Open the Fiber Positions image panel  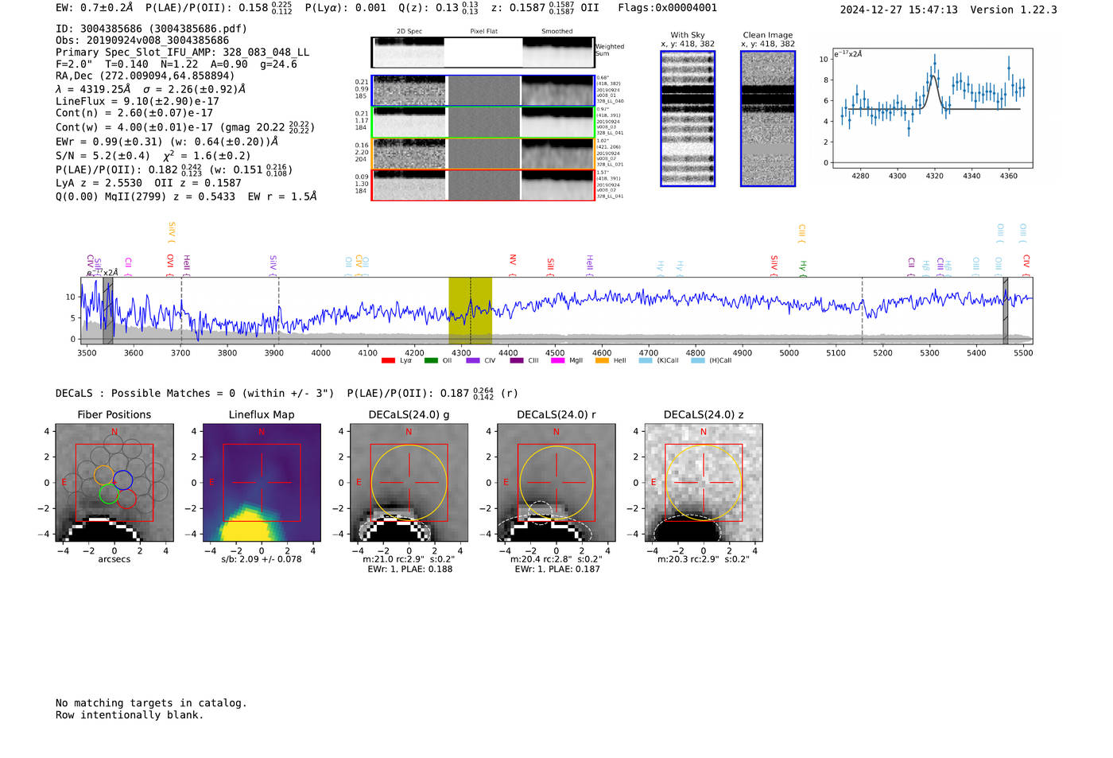[114, 484]
